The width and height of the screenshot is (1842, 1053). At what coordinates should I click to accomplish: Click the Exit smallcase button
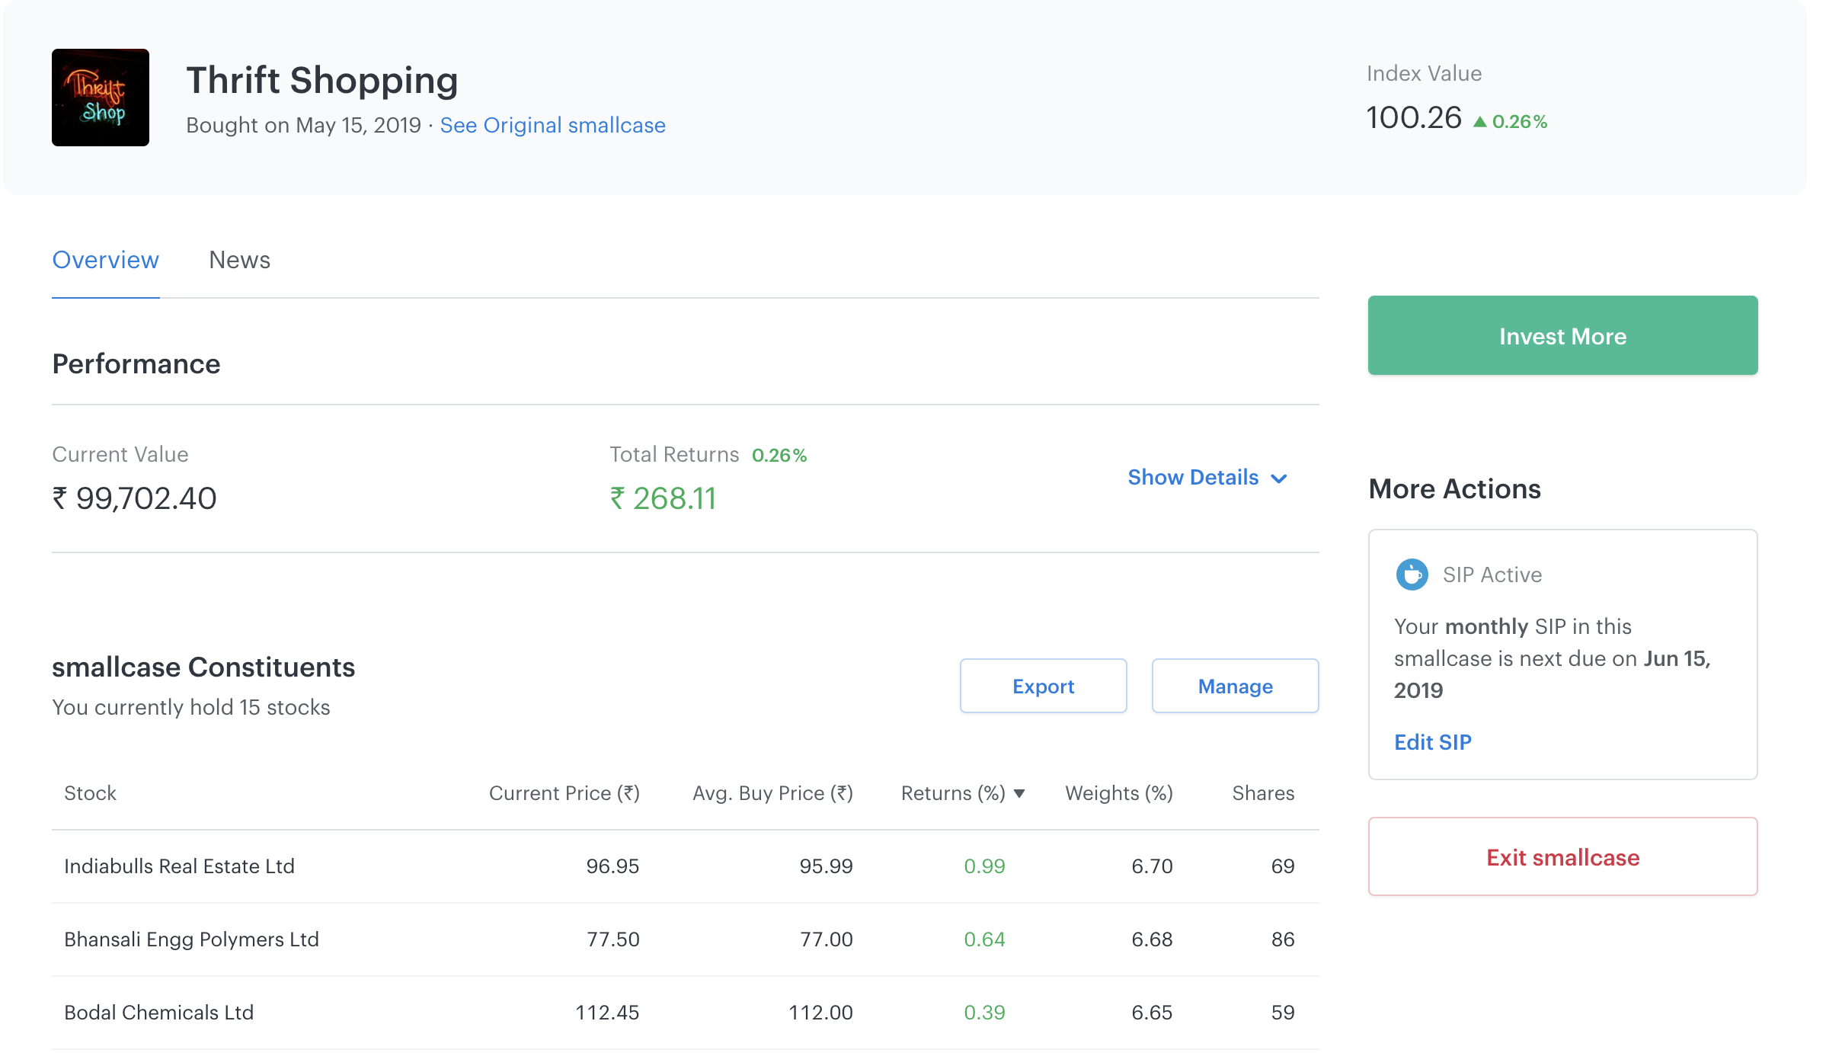1562,856
